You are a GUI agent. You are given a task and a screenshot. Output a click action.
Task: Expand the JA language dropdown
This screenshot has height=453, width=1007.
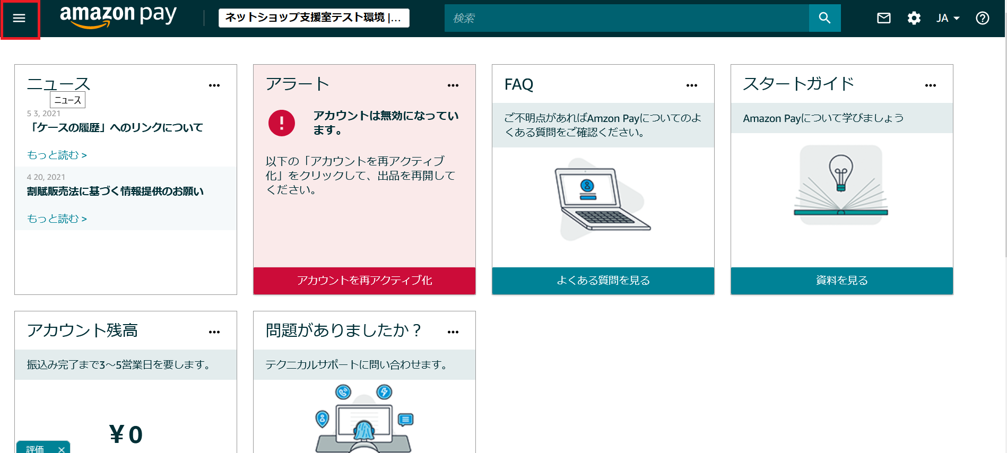click(x=948, y=18)
